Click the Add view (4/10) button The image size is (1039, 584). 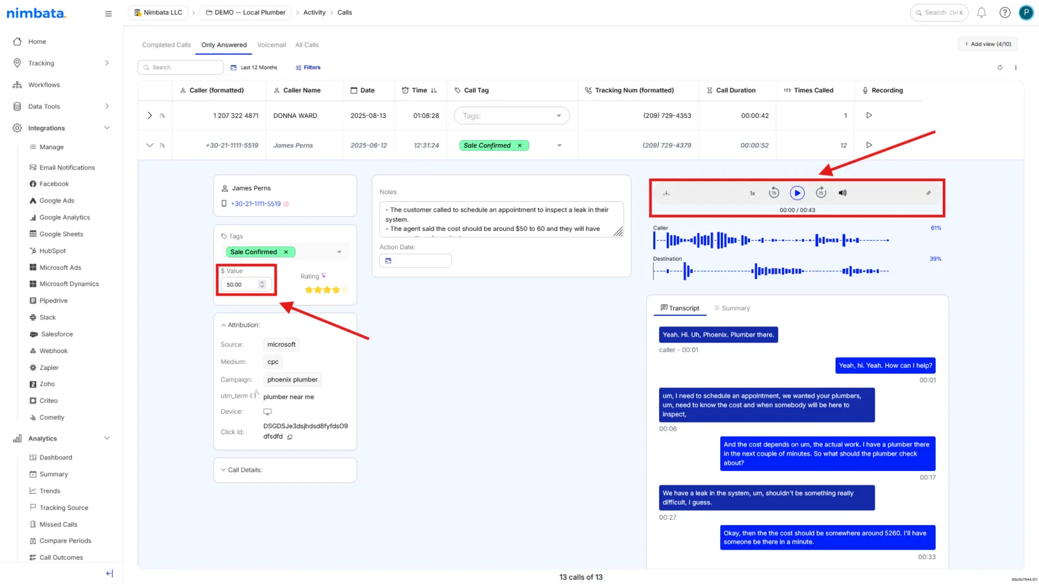[987, 44]
